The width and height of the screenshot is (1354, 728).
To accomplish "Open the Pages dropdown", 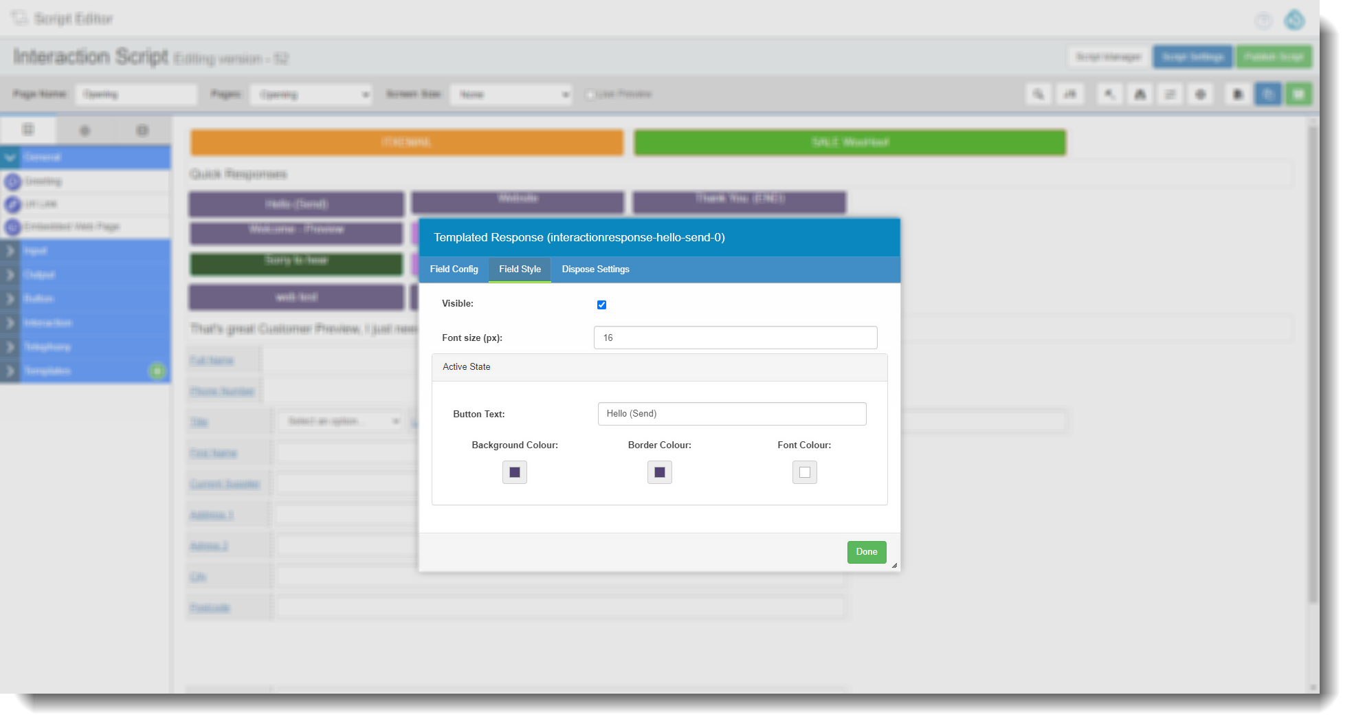I will tap(311, 94).
